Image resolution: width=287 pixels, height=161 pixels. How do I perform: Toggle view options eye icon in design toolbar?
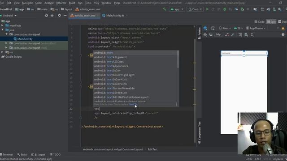[205, 34]
